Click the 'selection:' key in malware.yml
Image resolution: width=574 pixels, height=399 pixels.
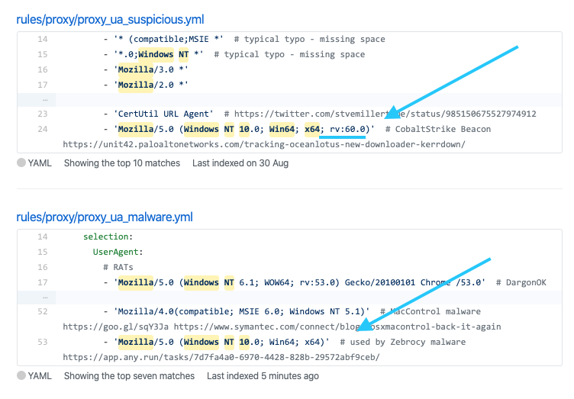click(x=108, y=237)
